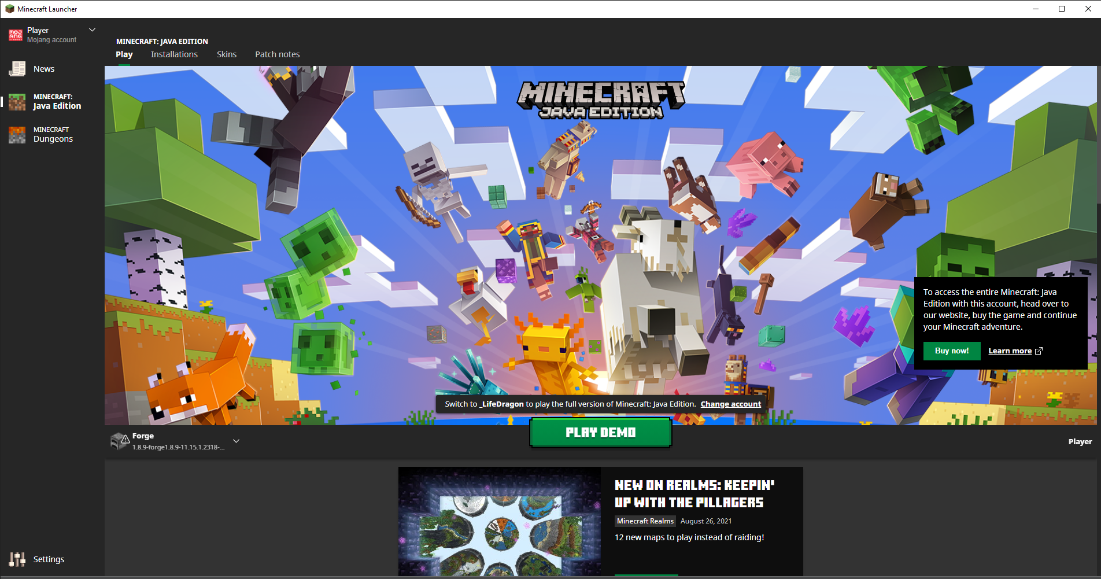
Task: Click the Forge version string 1.8.9-forge1.8.9-11.15.1.2318
Action: (x=178, y=447)
